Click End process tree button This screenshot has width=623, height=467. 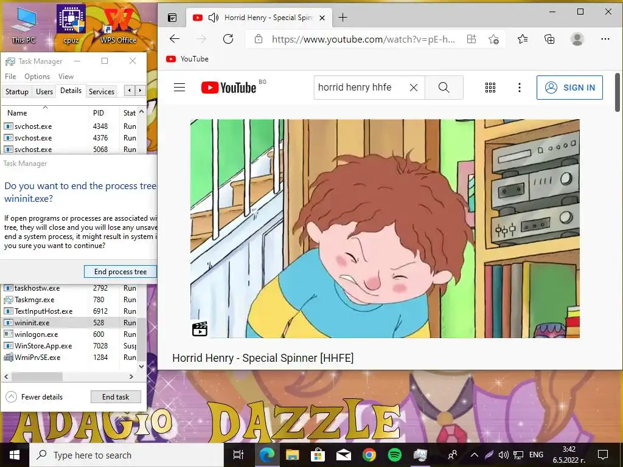click(120, 272)
